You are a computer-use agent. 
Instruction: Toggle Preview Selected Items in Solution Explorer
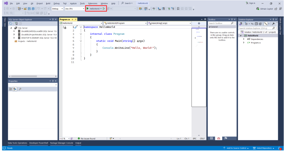coord(266,24)
